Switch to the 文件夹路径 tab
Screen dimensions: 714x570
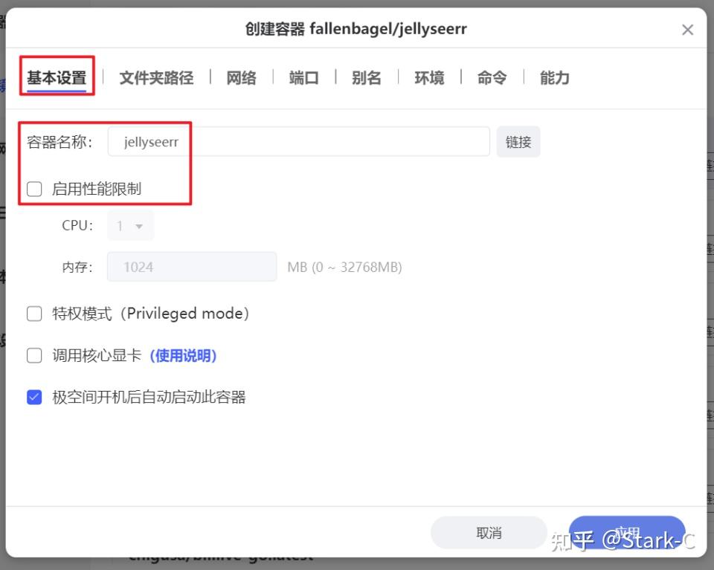tap(156, 77)
